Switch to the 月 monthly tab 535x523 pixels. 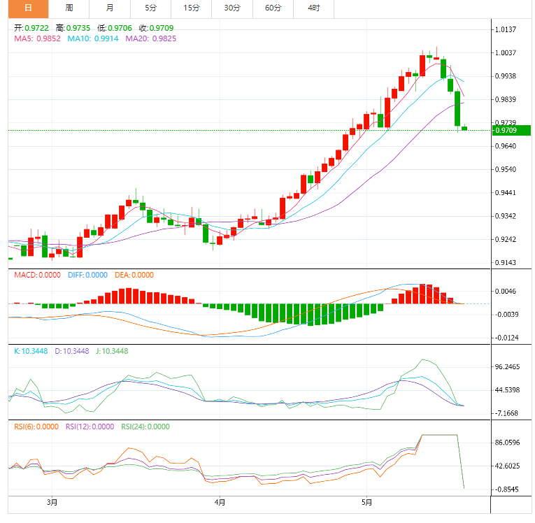pyautogui.click(x=110, y=8)
